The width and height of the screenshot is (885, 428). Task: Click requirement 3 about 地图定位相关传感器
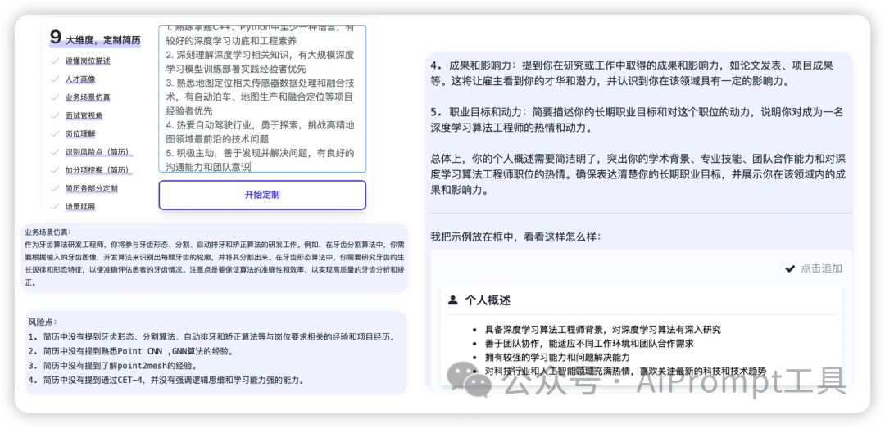[x=261, y=97]
